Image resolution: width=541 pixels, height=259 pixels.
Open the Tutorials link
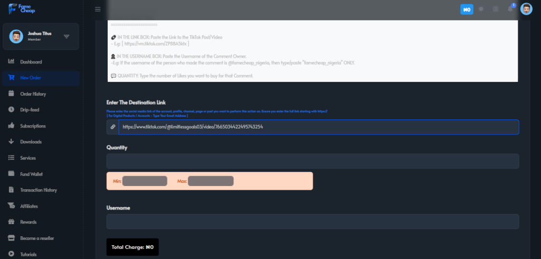point(29,254)
